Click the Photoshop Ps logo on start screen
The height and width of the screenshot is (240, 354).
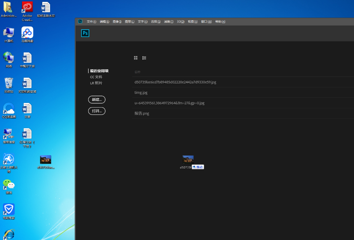coord(85,33)
